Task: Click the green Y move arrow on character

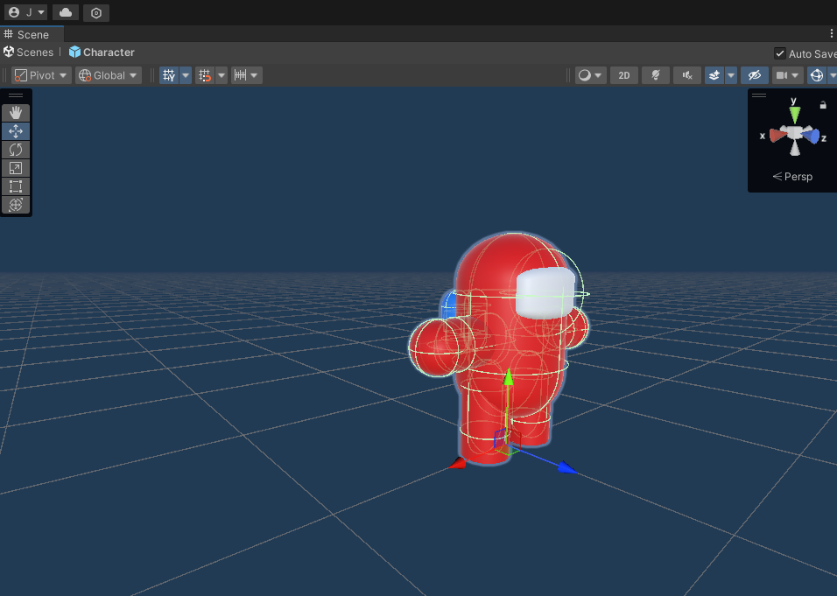Action: [x=508, y=377]
